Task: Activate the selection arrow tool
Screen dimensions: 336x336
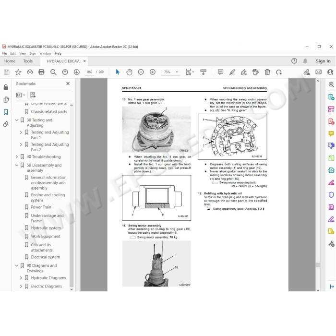Action: 118,72
